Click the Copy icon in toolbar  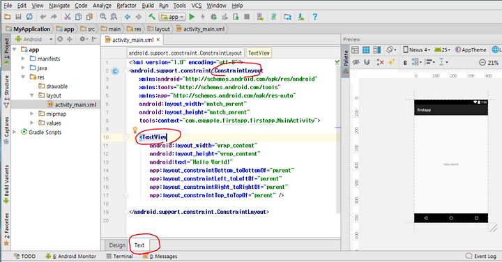pos(78,17)
